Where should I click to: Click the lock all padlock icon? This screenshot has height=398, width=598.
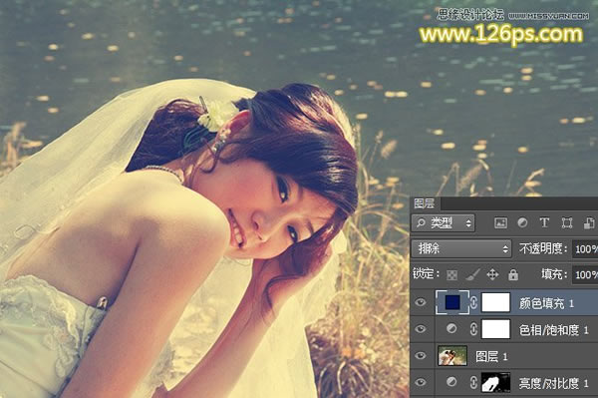click(513, 274)
